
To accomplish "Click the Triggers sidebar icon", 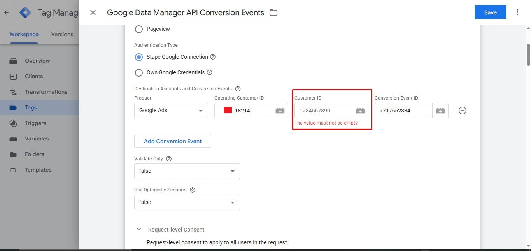I will click(13, 123).
